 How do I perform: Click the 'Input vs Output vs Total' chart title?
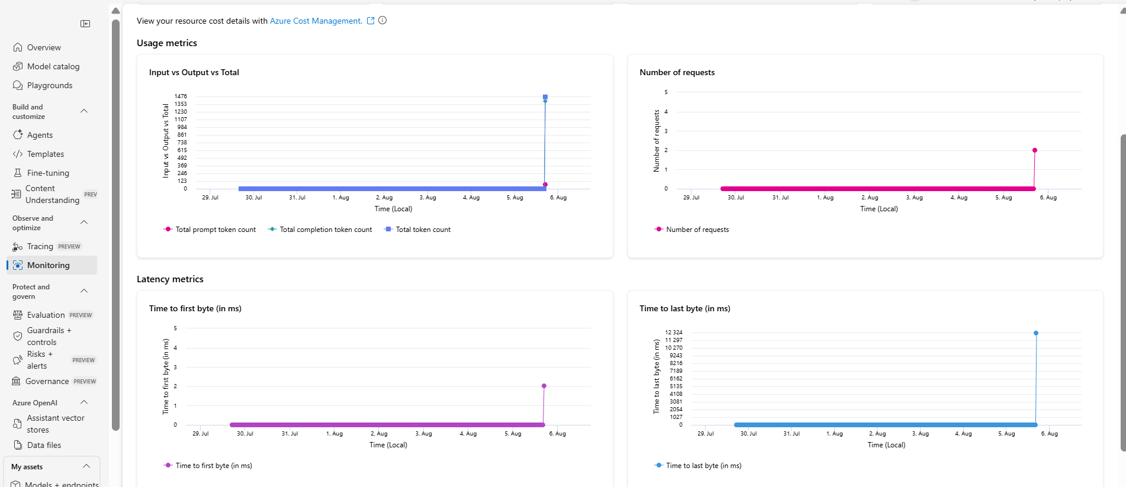pyautogui.click(x=194, y=72)
